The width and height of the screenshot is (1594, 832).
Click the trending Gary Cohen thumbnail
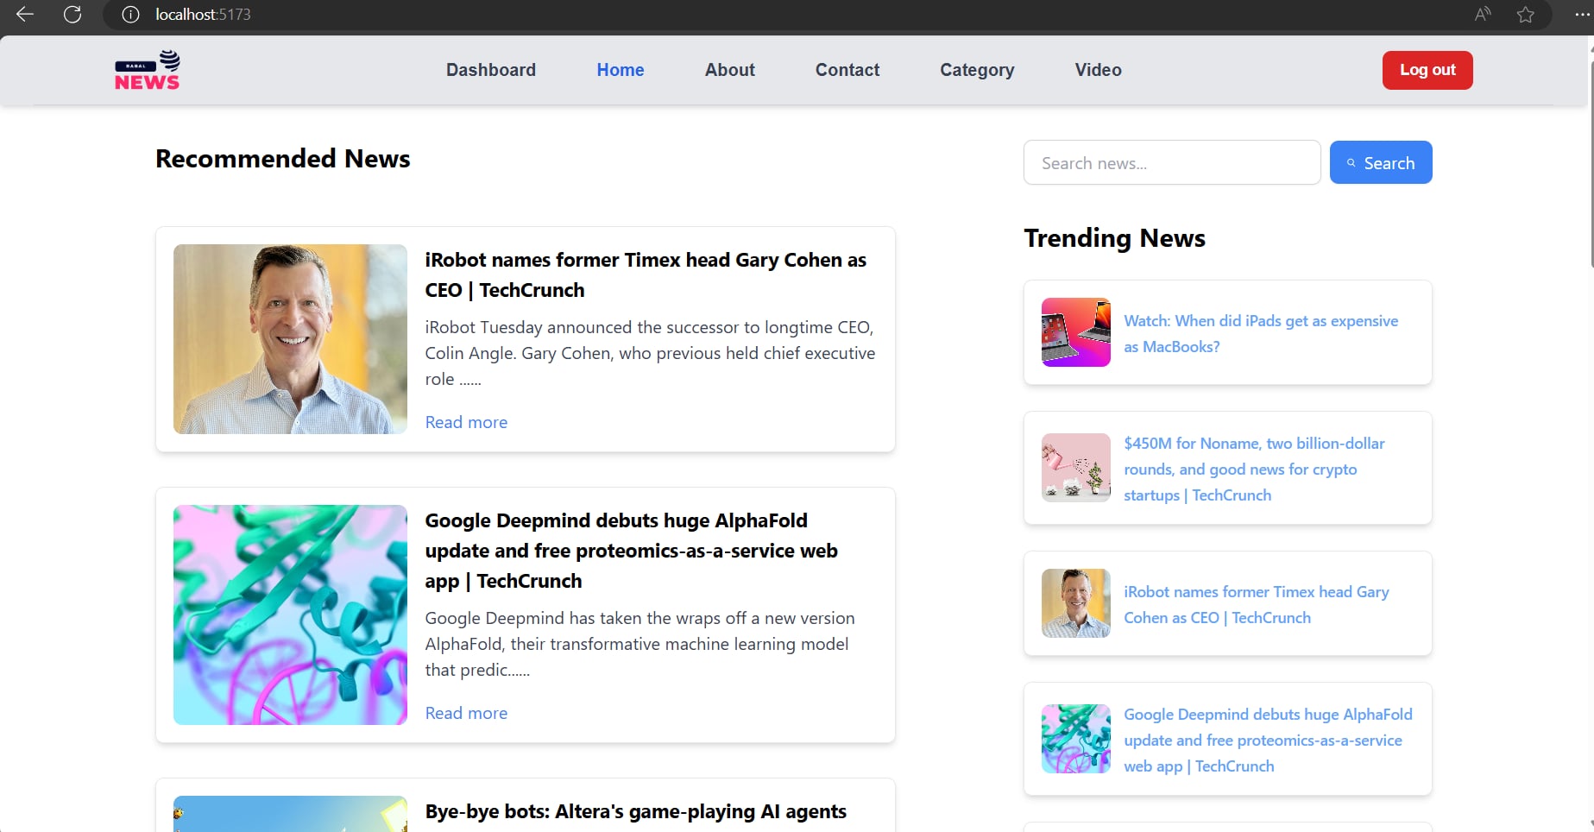(1076, 603)
